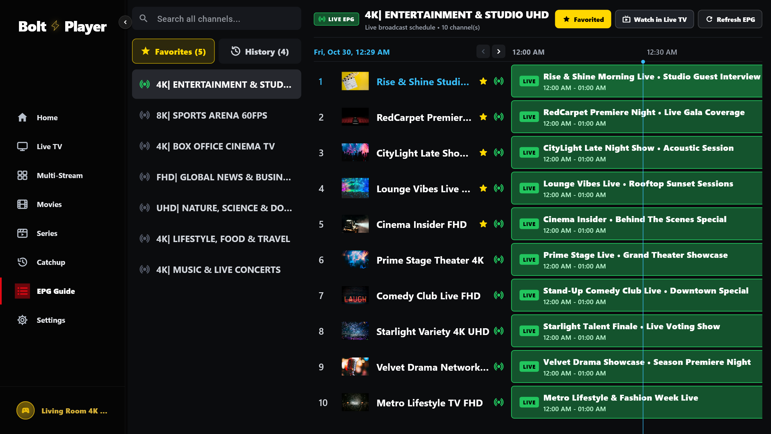Click the LIVE EPG badge
Screen dimensions: 771x434
coord(336,19)
